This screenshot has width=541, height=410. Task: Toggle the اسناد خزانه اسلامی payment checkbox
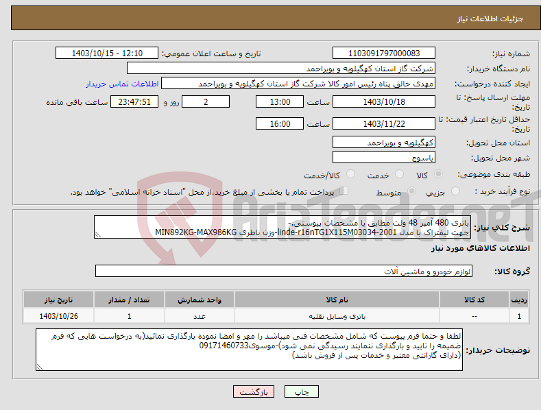[x=344, y=191]
